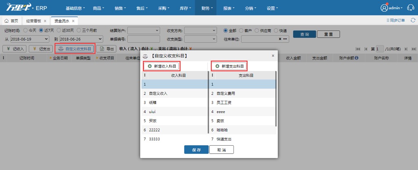This screenshot has width=418, height=170.
Task: Open the 分销 menu
Action: click(250, 8)
